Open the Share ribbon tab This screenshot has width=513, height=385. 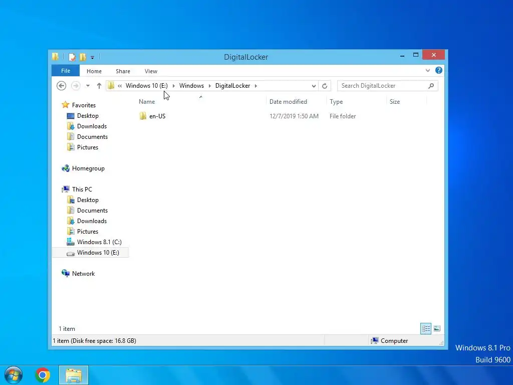(123, 71)
